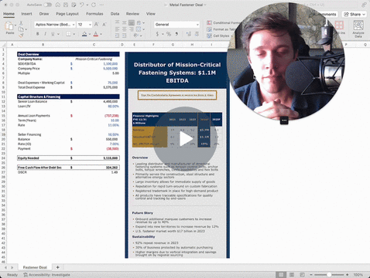Click the Orientation text angle icon
Viewport: 370px width, 278px height.
click(136, 36)
